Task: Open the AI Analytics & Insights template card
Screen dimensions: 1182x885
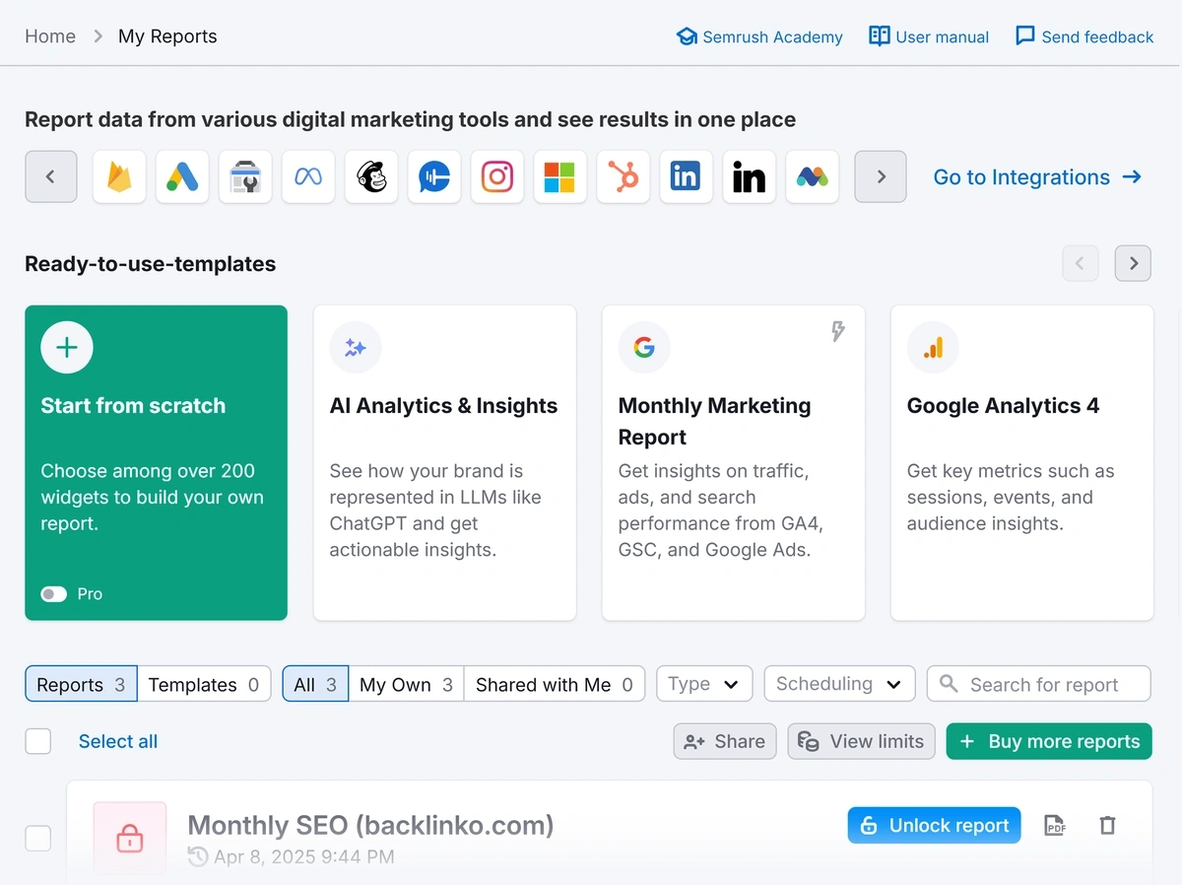Action: [x=445, y=463]
